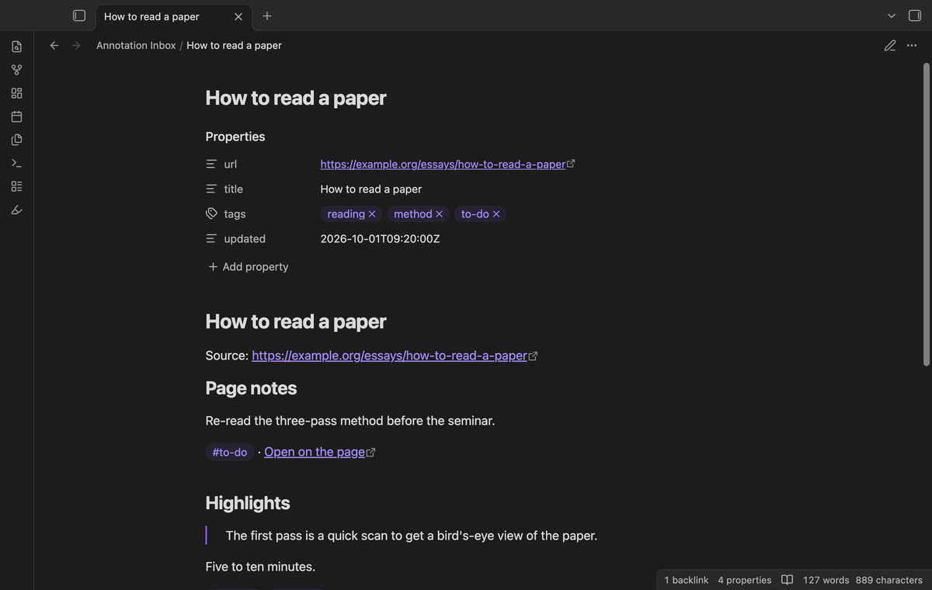Click the 'updated' property name
Screen dimensions: 932x590
pos(245,238)
